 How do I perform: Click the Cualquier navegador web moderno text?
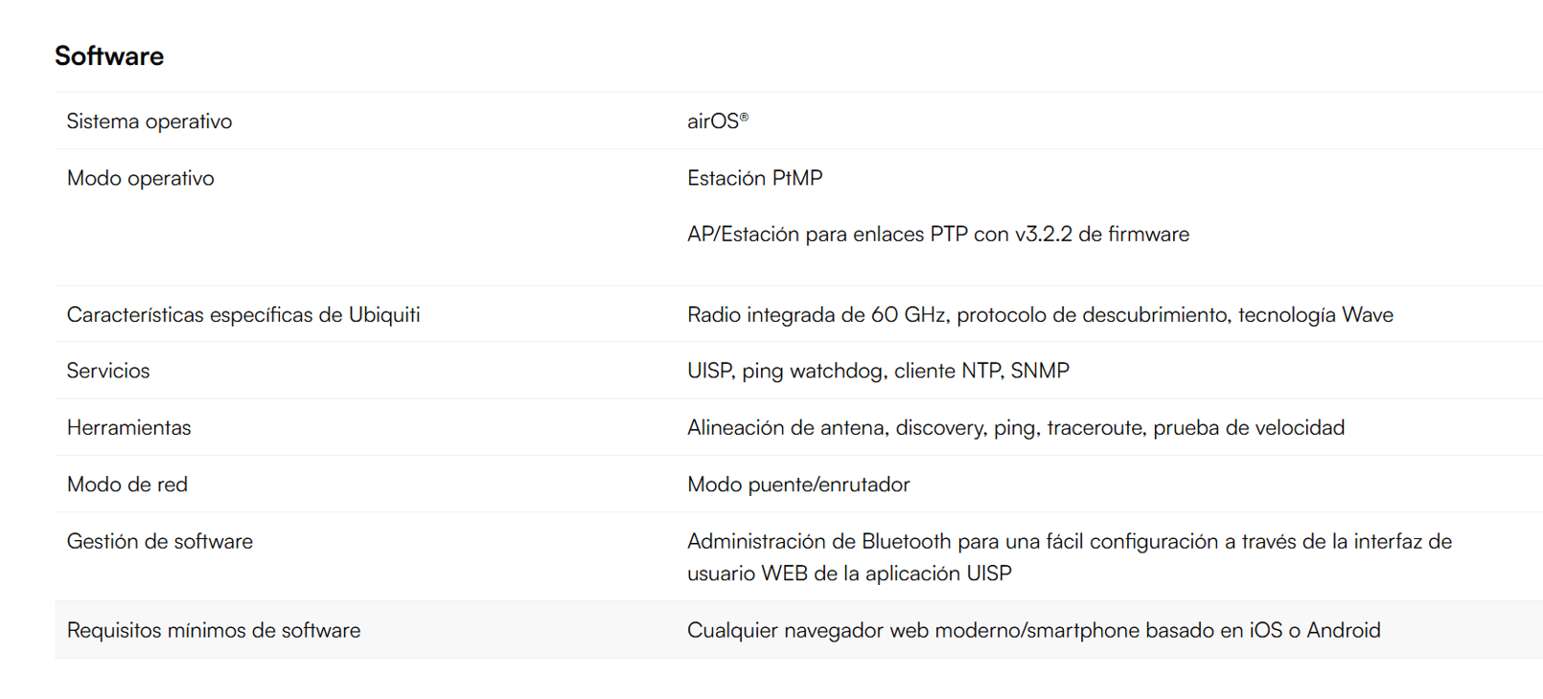click(1033, 631)
